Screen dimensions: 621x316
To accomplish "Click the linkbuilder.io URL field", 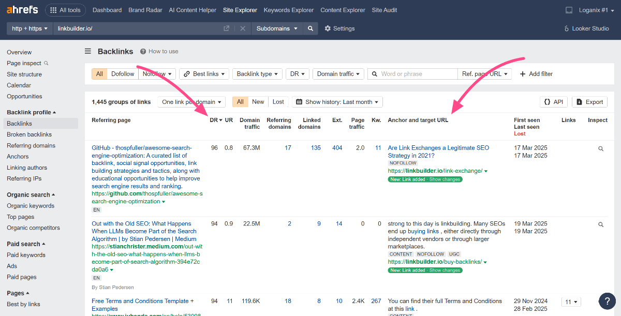I will click(137, 28).
